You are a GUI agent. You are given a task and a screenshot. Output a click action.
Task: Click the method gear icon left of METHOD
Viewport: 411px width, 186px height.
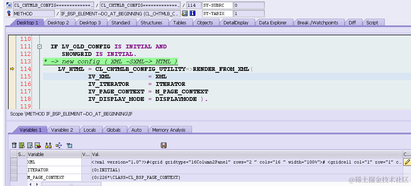(x=9, y=13)
